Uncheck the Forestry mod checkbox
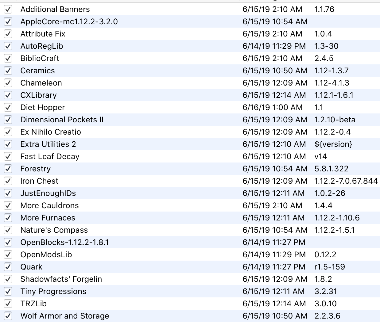The width and height of the screenshot is (380, 325). [x=8, y=169]
